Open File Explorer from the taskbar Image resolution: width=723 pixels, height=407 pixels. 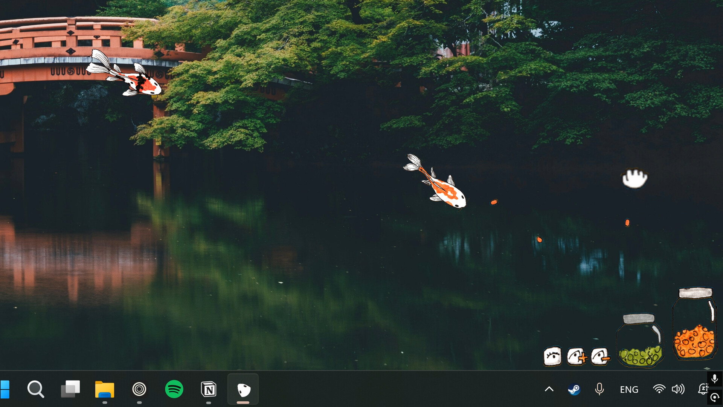[105, 389]
